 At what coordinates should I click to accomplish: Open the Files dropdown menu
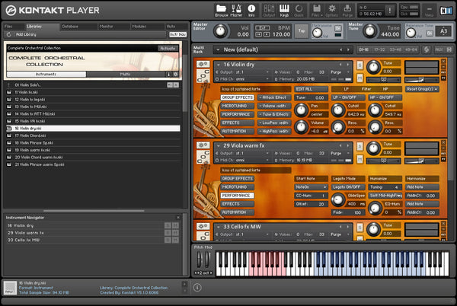point(315,9)
